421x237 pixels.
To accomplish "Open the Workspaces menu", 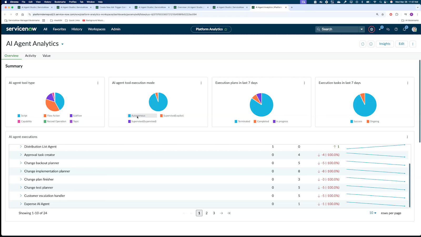I will 97,29.
